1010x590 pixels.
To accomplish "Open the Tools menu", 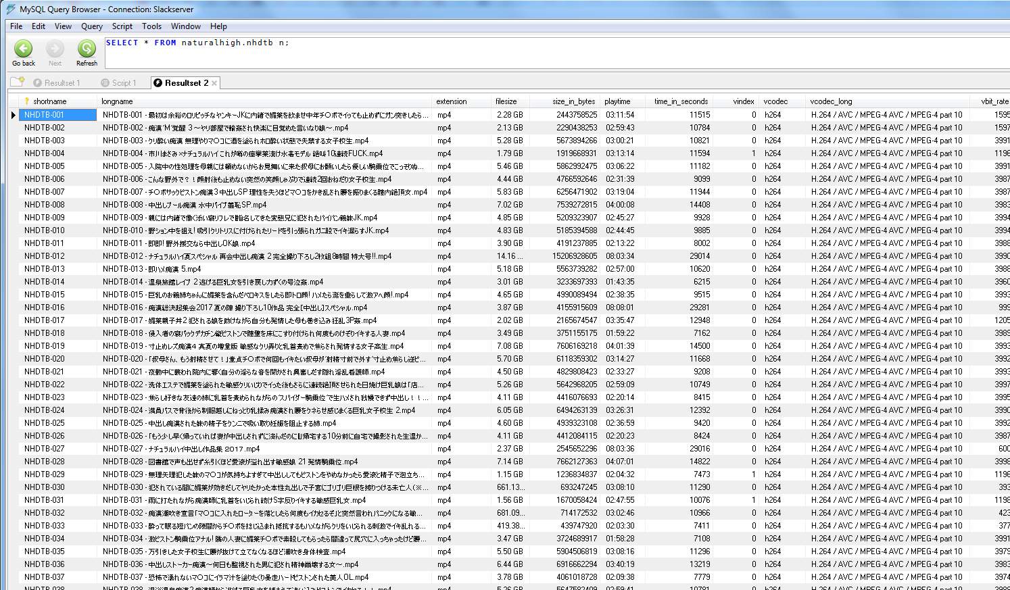I will click(151, 26).
